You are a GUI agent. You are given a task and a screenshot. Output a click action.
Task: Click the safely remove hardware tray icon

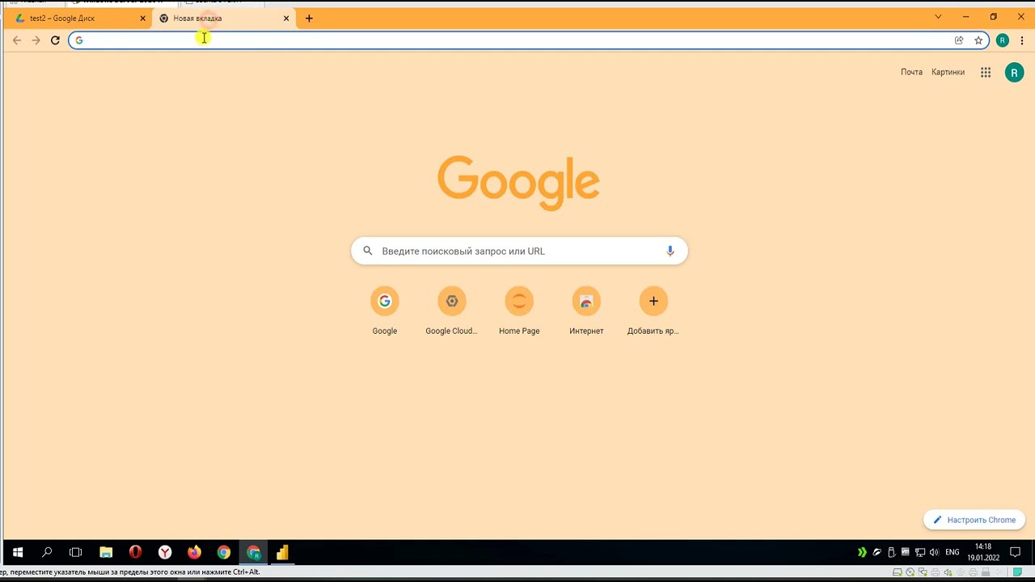tap(892, 552)
